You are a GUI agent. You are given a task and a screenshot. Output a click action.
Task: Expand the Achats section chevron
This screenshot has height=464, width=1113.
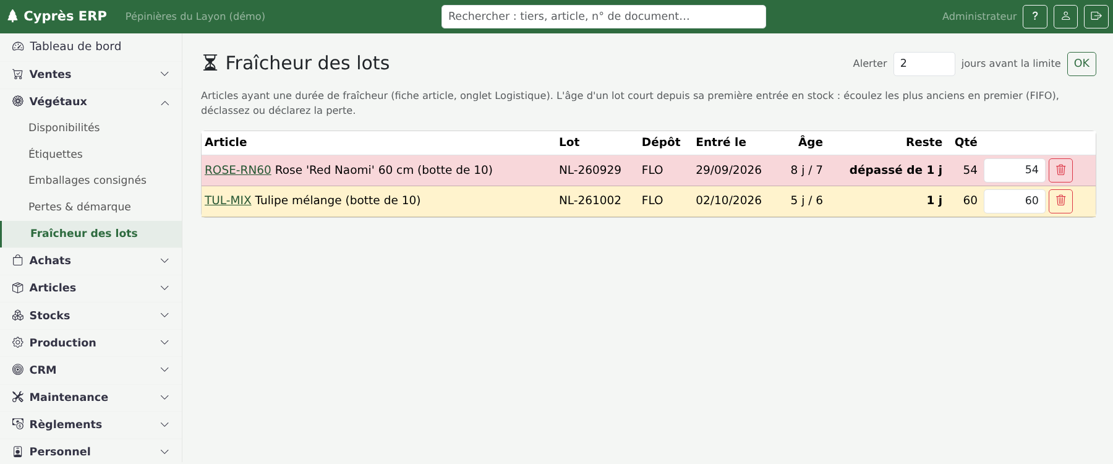[x=164, y=260]
